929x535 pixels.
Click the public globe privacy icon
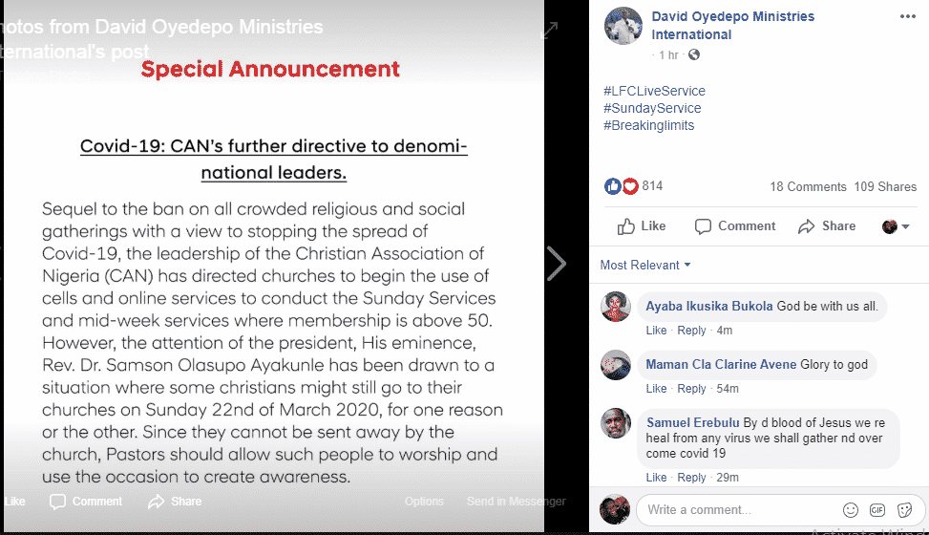695,55
